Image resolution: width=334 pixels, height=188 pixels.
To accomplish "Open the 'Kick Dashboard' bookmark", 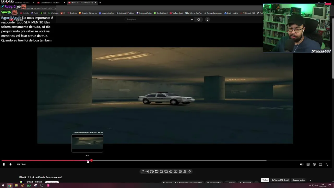I will click(x=161, y=13).
